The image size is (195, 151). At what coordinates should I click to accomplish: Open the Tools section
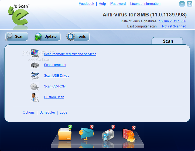[x=78, y=37]
